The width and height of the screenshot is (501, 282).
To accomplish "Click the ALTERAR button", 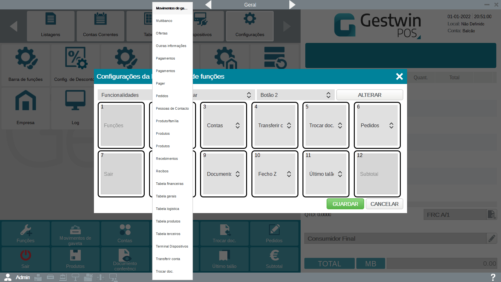I will click(369, 95).
